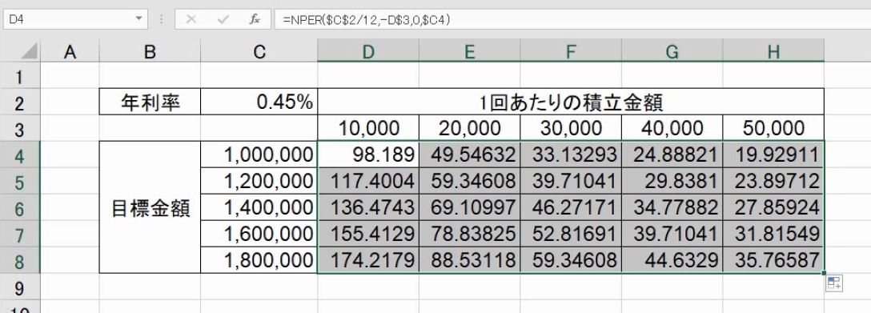
Task: Click the 1回あたりの積立金額 heading cell
Action: (x=571, y=102)
